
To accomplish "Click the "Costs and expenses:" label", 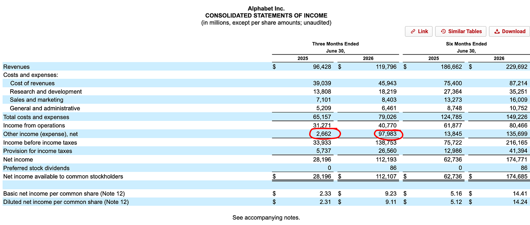I will point(31,75).
